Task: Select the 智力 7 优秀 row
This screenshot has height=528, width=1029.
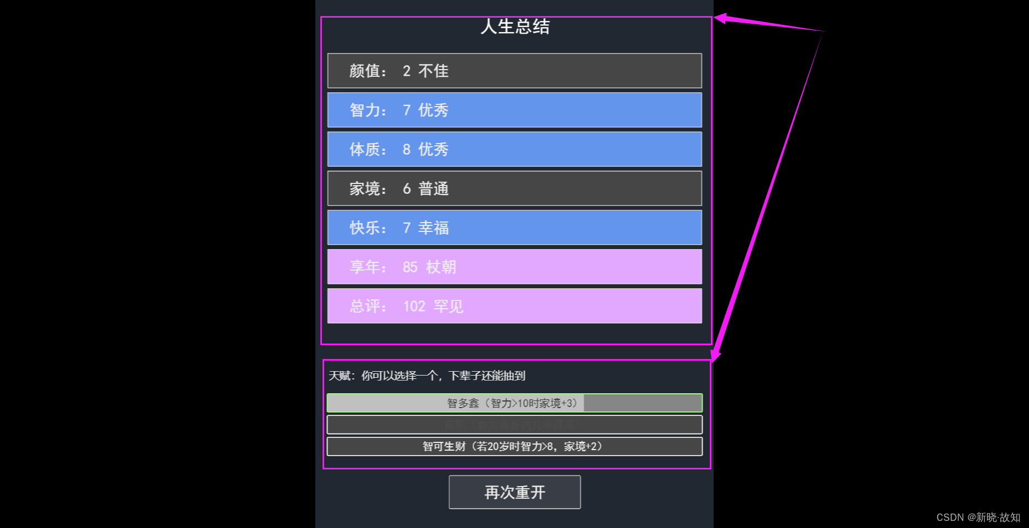Action: (x=514, y=110)
